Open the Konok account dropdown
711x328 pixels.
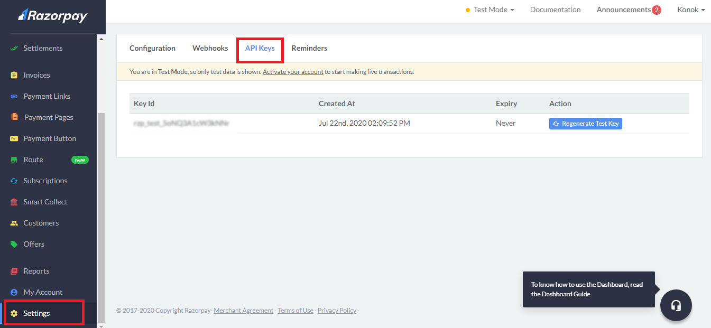point(691,10)
